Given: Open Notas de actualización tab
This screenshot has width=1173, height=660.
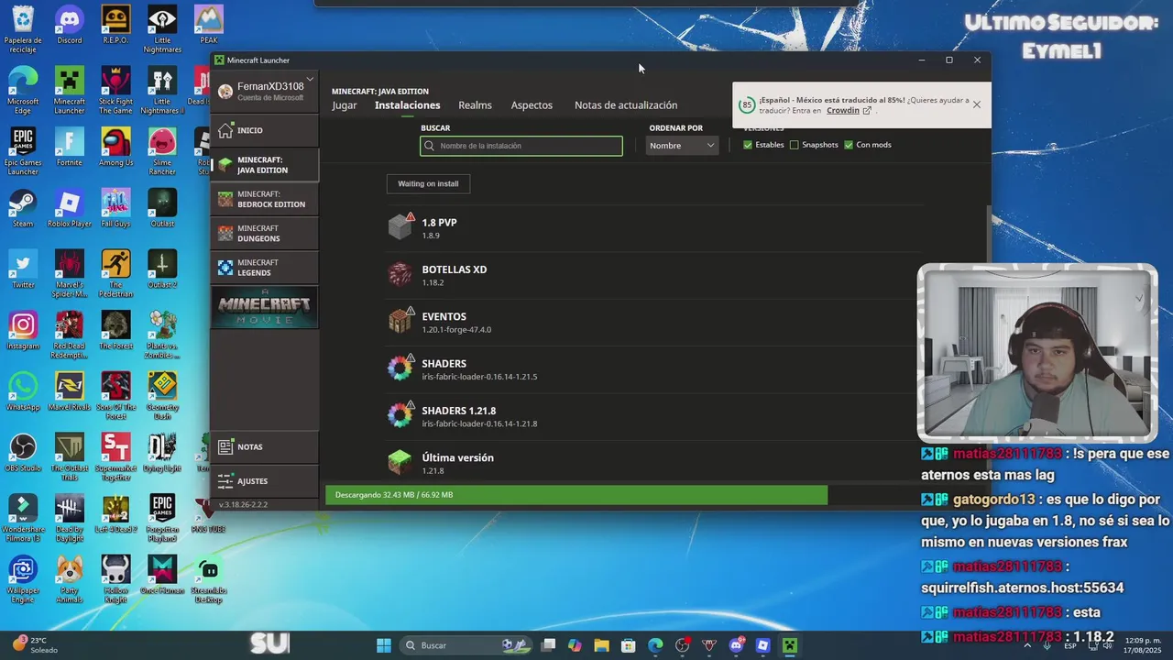Looking at the screenshot, I should point(626,105).
